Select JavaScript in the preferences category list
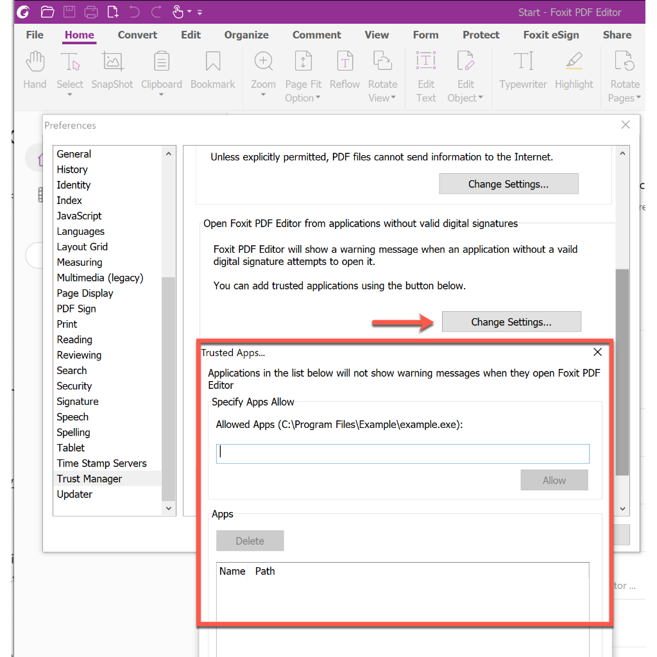 click(x=79, y=216)
